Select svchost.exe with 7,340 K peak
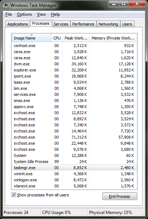 click(x=74, y=125)
